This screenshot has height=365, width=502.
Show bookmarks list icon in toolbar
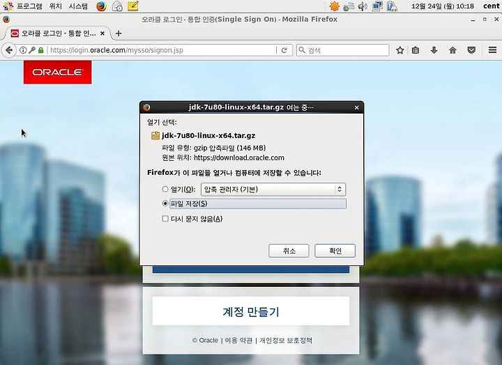coord(416,50)
